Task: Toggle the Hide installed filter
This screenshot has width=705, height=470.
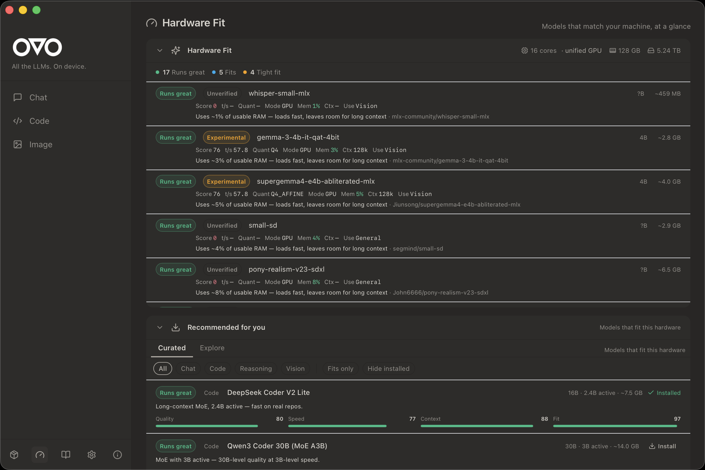Action: pos(388,368)
